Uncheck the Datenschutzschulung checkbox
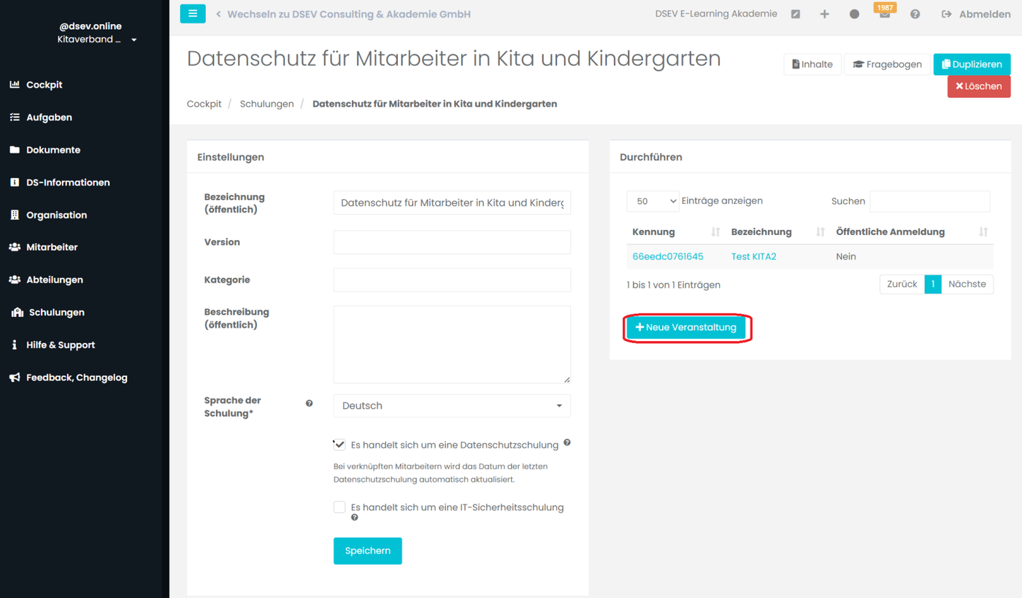The width and height of the screenshot is (1022, 598). point(339,445)
